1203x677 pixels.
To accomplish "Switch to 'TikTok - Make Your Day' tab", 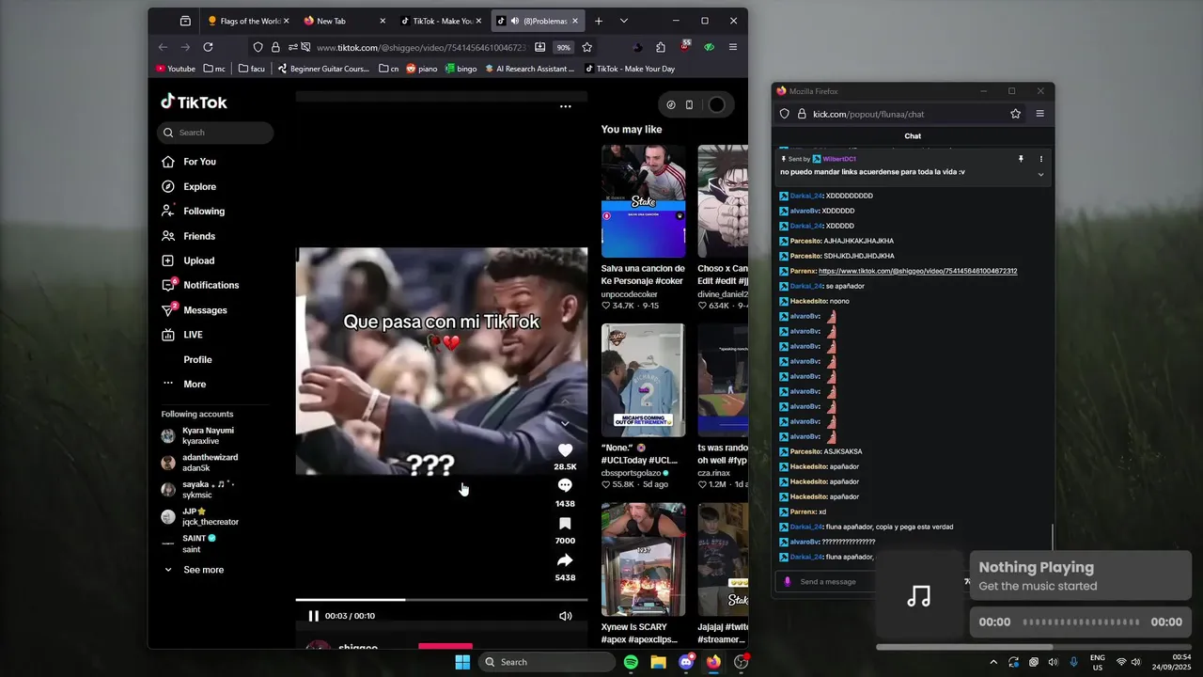I will (x=440, y=21).
